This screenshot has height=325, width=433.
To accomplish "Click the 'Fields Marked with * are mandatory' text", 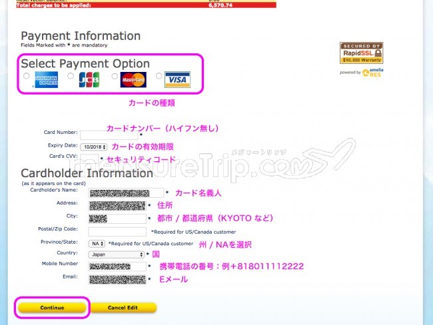I will pyautogui.click(x=64, y=45).
